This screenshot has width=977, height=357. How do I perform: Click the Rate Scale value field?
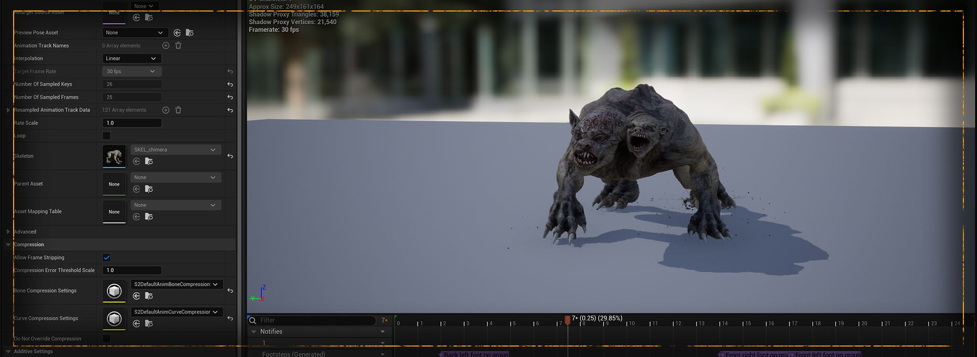click(131, 123)
